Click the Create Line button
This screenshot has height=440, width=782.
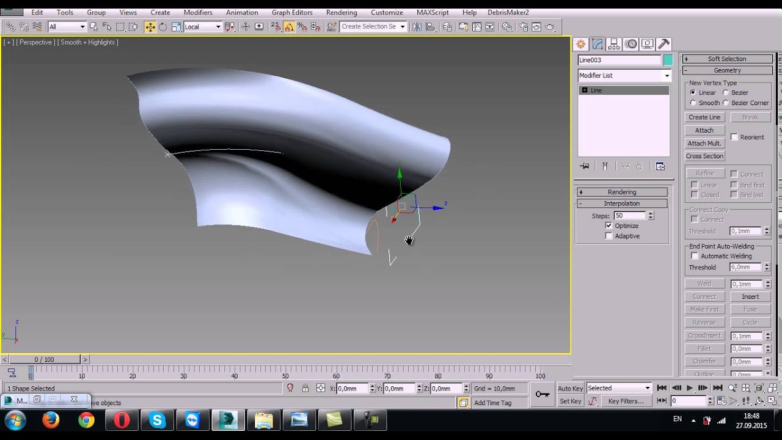pos(704,117)
